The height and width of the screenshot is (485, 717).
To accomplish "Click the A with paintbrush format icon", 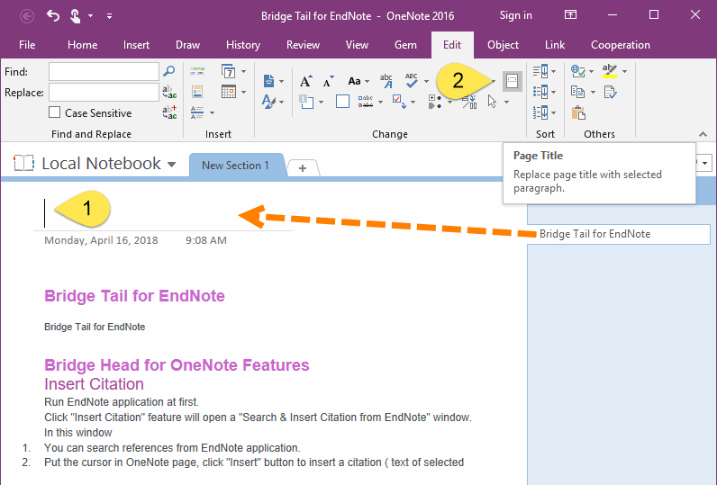I will pyautogui.click(x=268, y=102).
